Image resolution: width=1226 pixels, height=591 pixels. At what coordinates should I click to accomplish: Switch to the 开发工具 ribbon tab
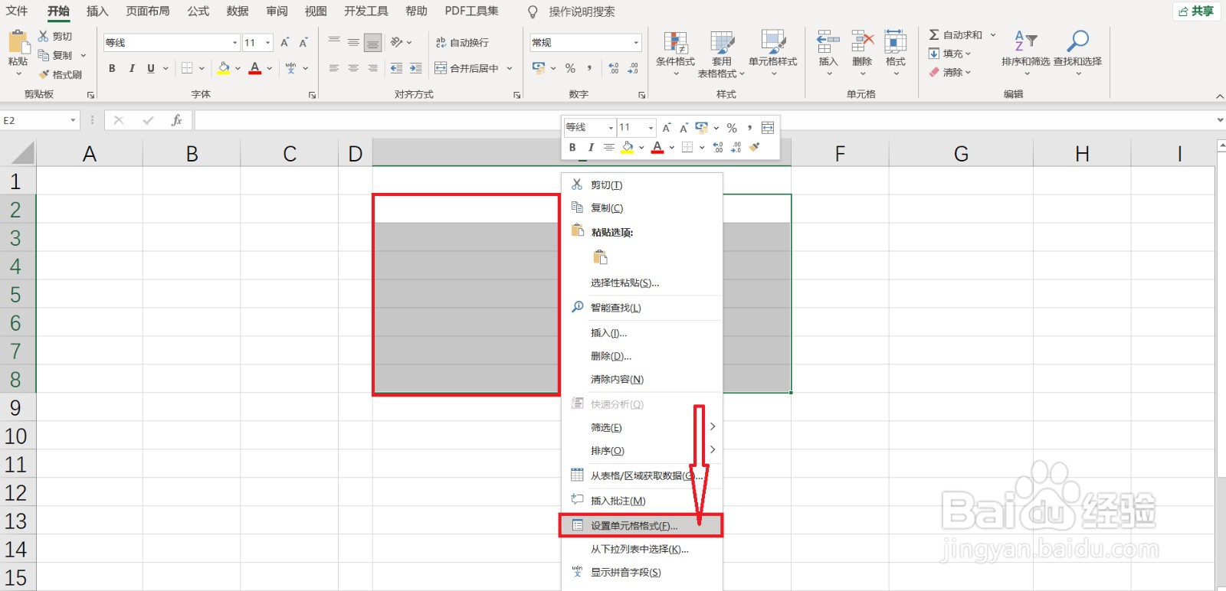tap(366, 11)
